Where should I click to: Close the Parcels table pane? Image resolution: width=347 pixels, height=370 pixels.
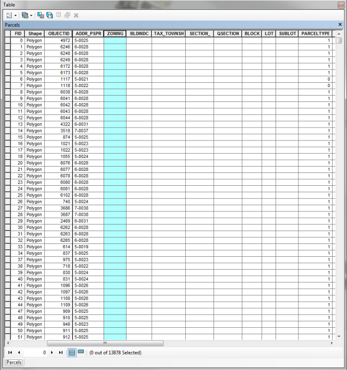[340, 25]
